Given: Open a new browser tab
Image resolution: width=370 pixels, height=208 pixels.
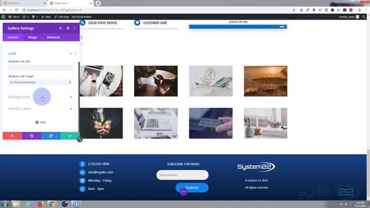Looking at the screenshot, I should (x=98, y=3).
